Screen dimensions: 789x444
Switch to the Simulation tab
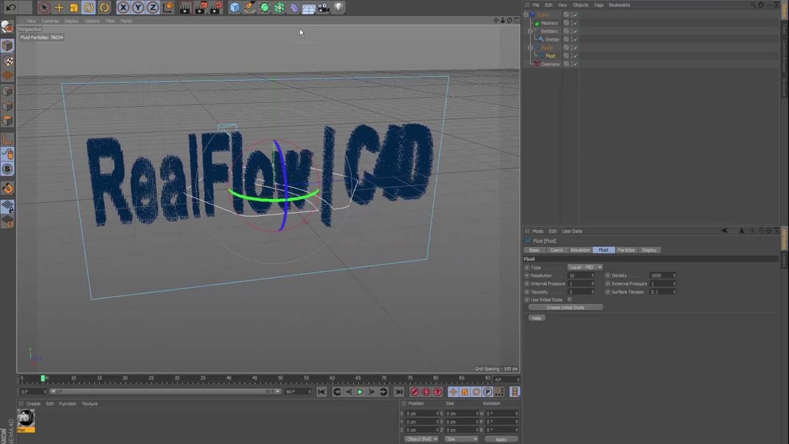580,250
